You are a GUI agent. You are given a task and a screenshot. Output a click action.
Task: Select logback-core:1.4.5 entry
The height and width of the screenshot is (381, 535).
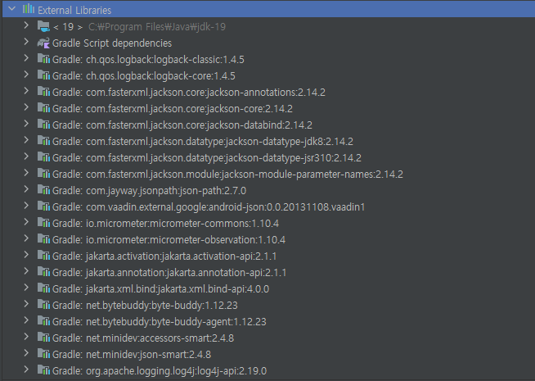point(144,76)
